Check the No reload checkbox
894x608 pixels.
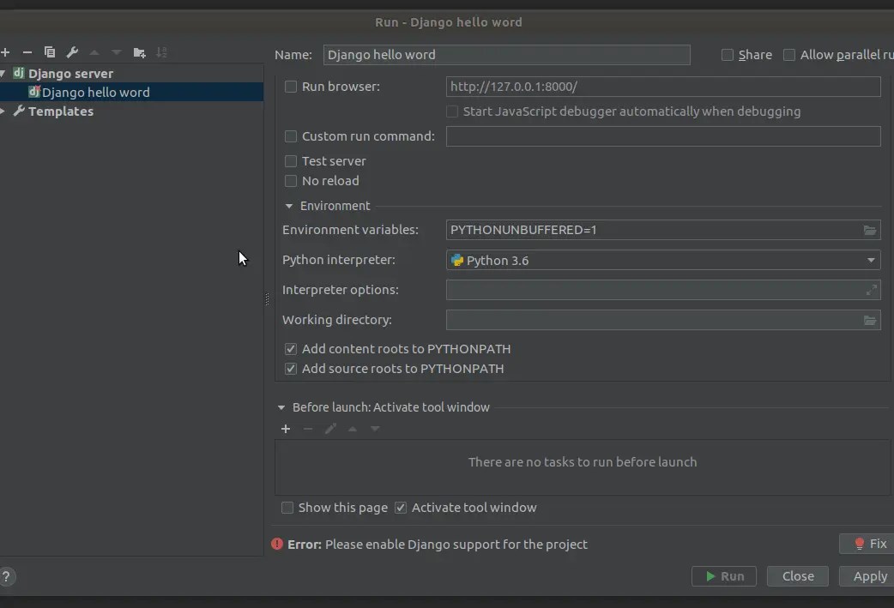point(290,181)
